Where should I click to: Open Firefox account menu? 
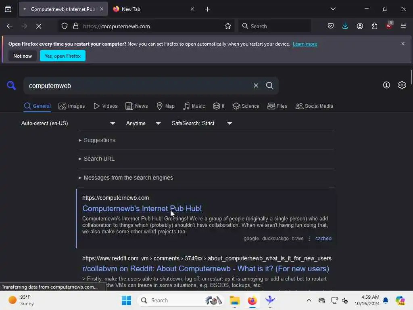(x=360, y=26)
